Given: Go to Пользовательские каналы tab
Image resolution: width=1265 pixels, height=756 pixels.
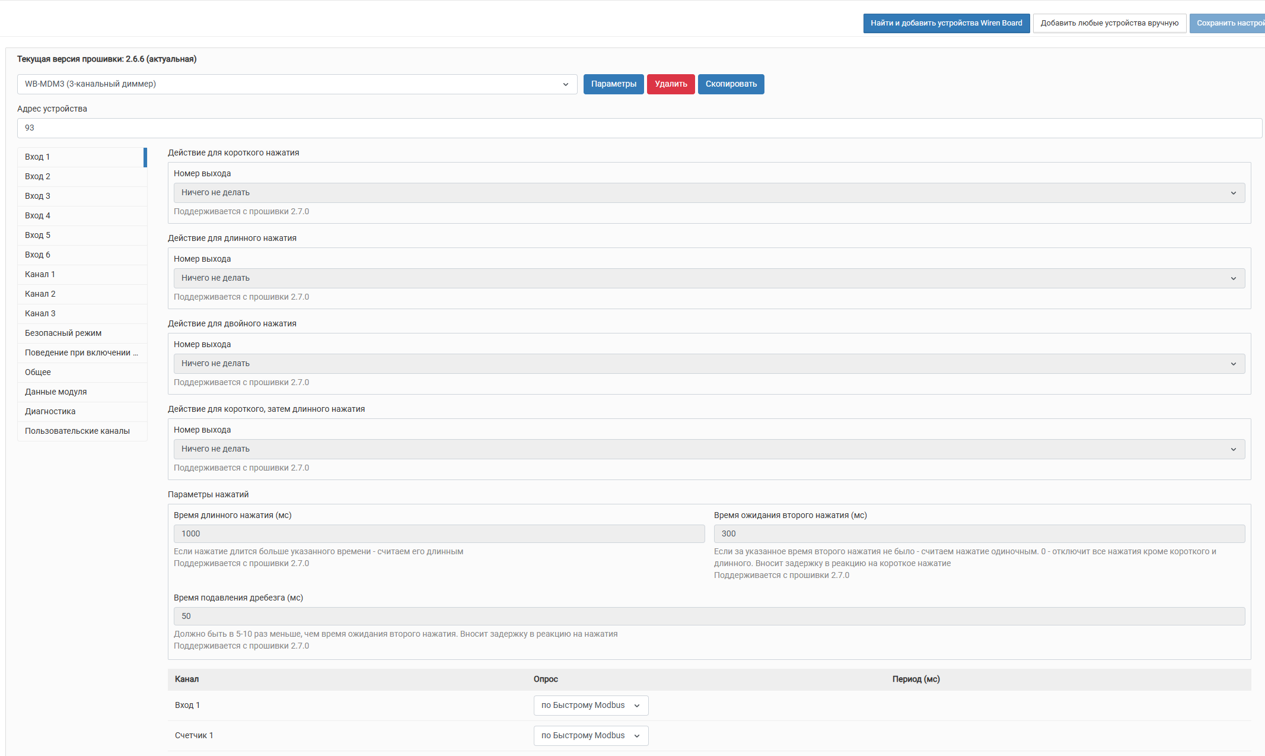Looking at the screenshot, I should tap(77, 431).
